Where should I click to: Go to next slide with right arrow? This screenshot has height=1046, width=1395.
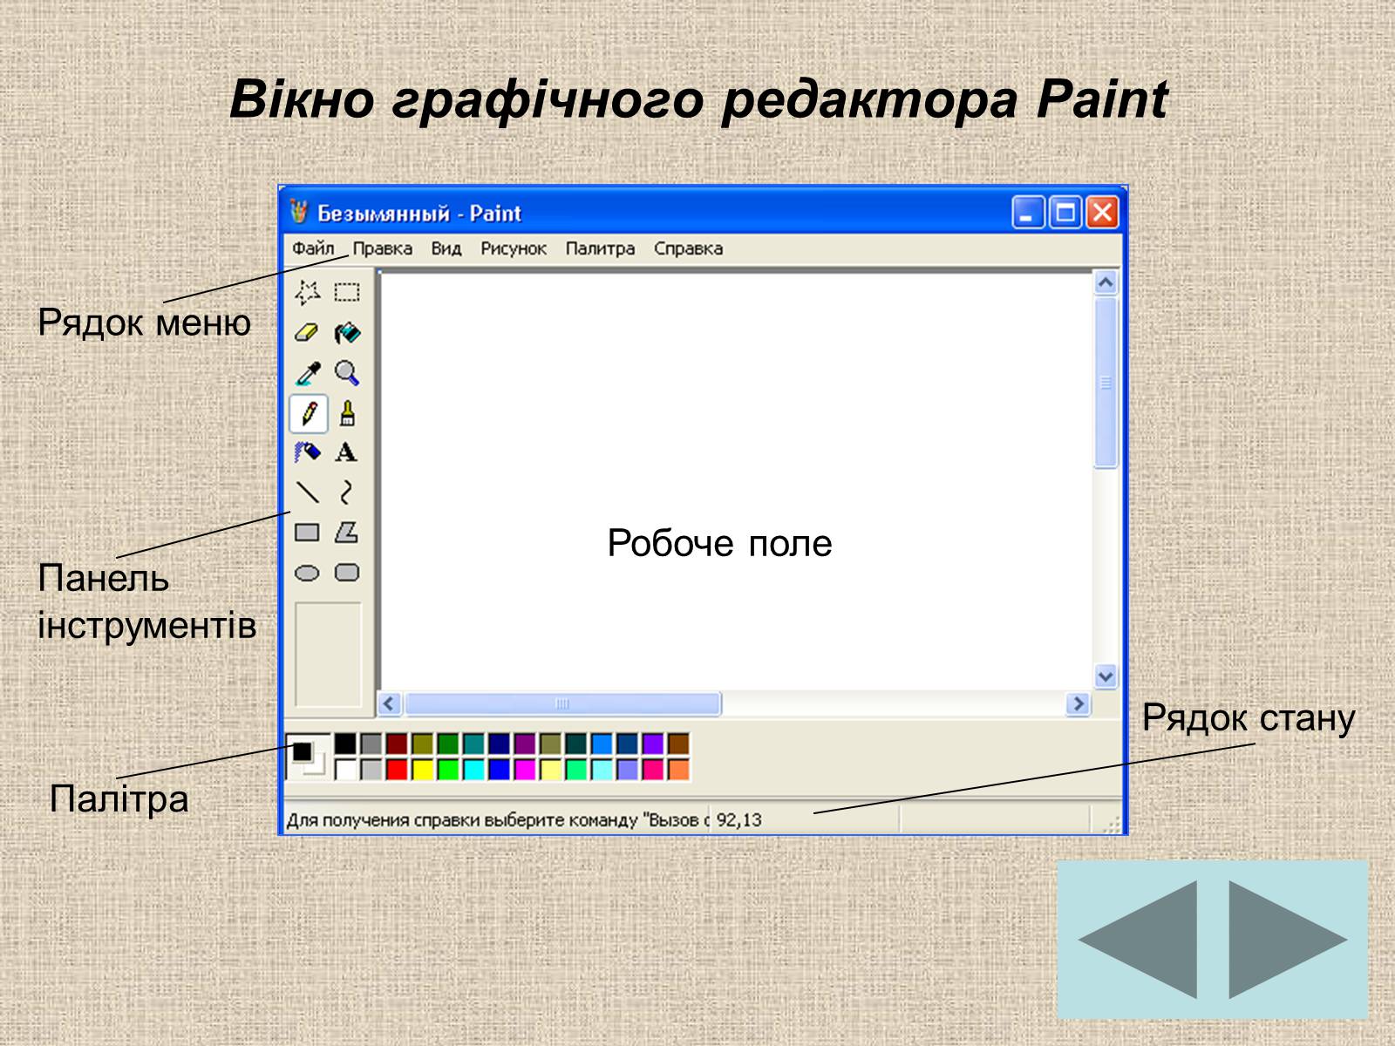click(x=1289, y=940)
